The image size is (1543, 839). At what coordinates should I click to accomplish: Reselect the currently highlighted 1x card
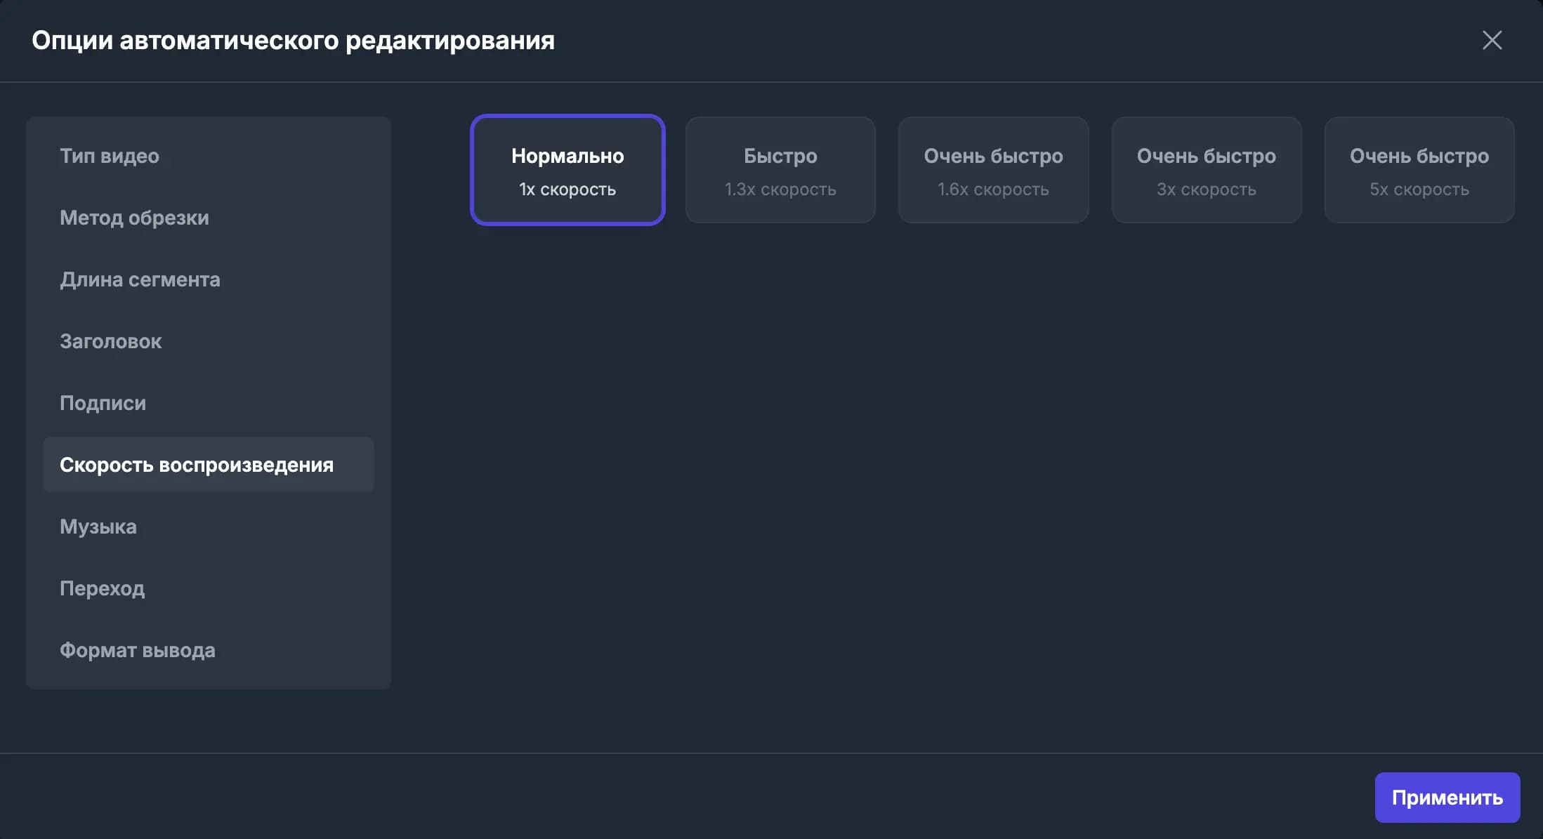[x=567, y=169]
